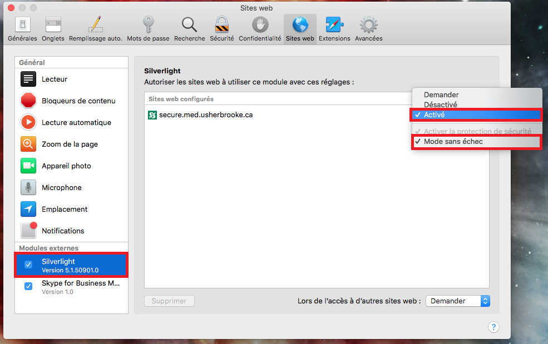Open Mots de passe preferences

click(148, 29)
